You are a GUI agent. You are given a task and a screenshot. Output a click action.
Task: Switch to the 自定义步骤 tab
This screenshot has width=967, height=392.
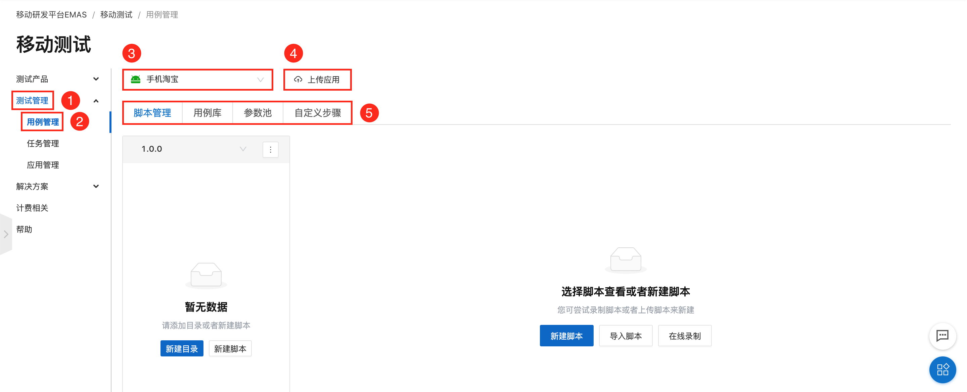coord(318,113)
